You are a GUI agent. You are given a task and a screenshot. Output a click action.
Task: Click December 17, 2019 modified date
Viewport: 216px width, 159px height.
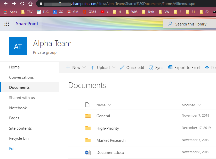(x=196, y=128)
